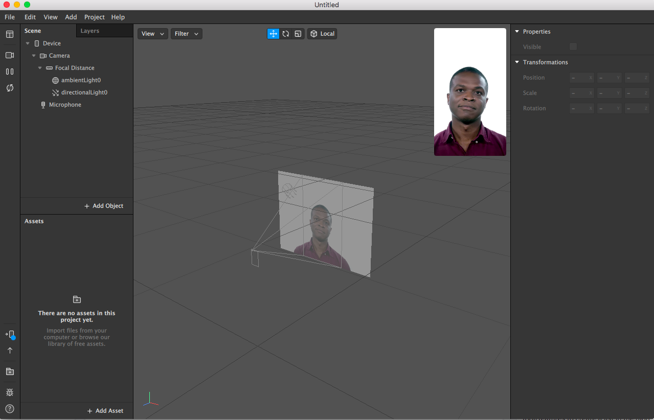Open the Help menu
Screen dimensions: 654x420
(x=118, y=17)
